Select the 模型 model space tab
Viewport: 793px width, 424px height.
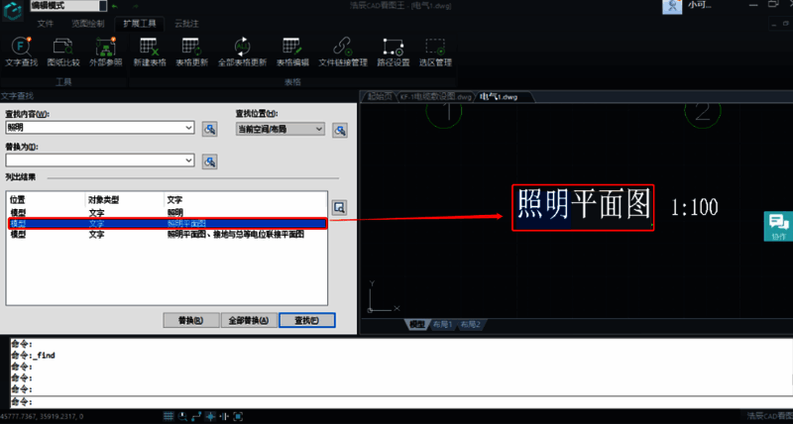pos(417,325)
